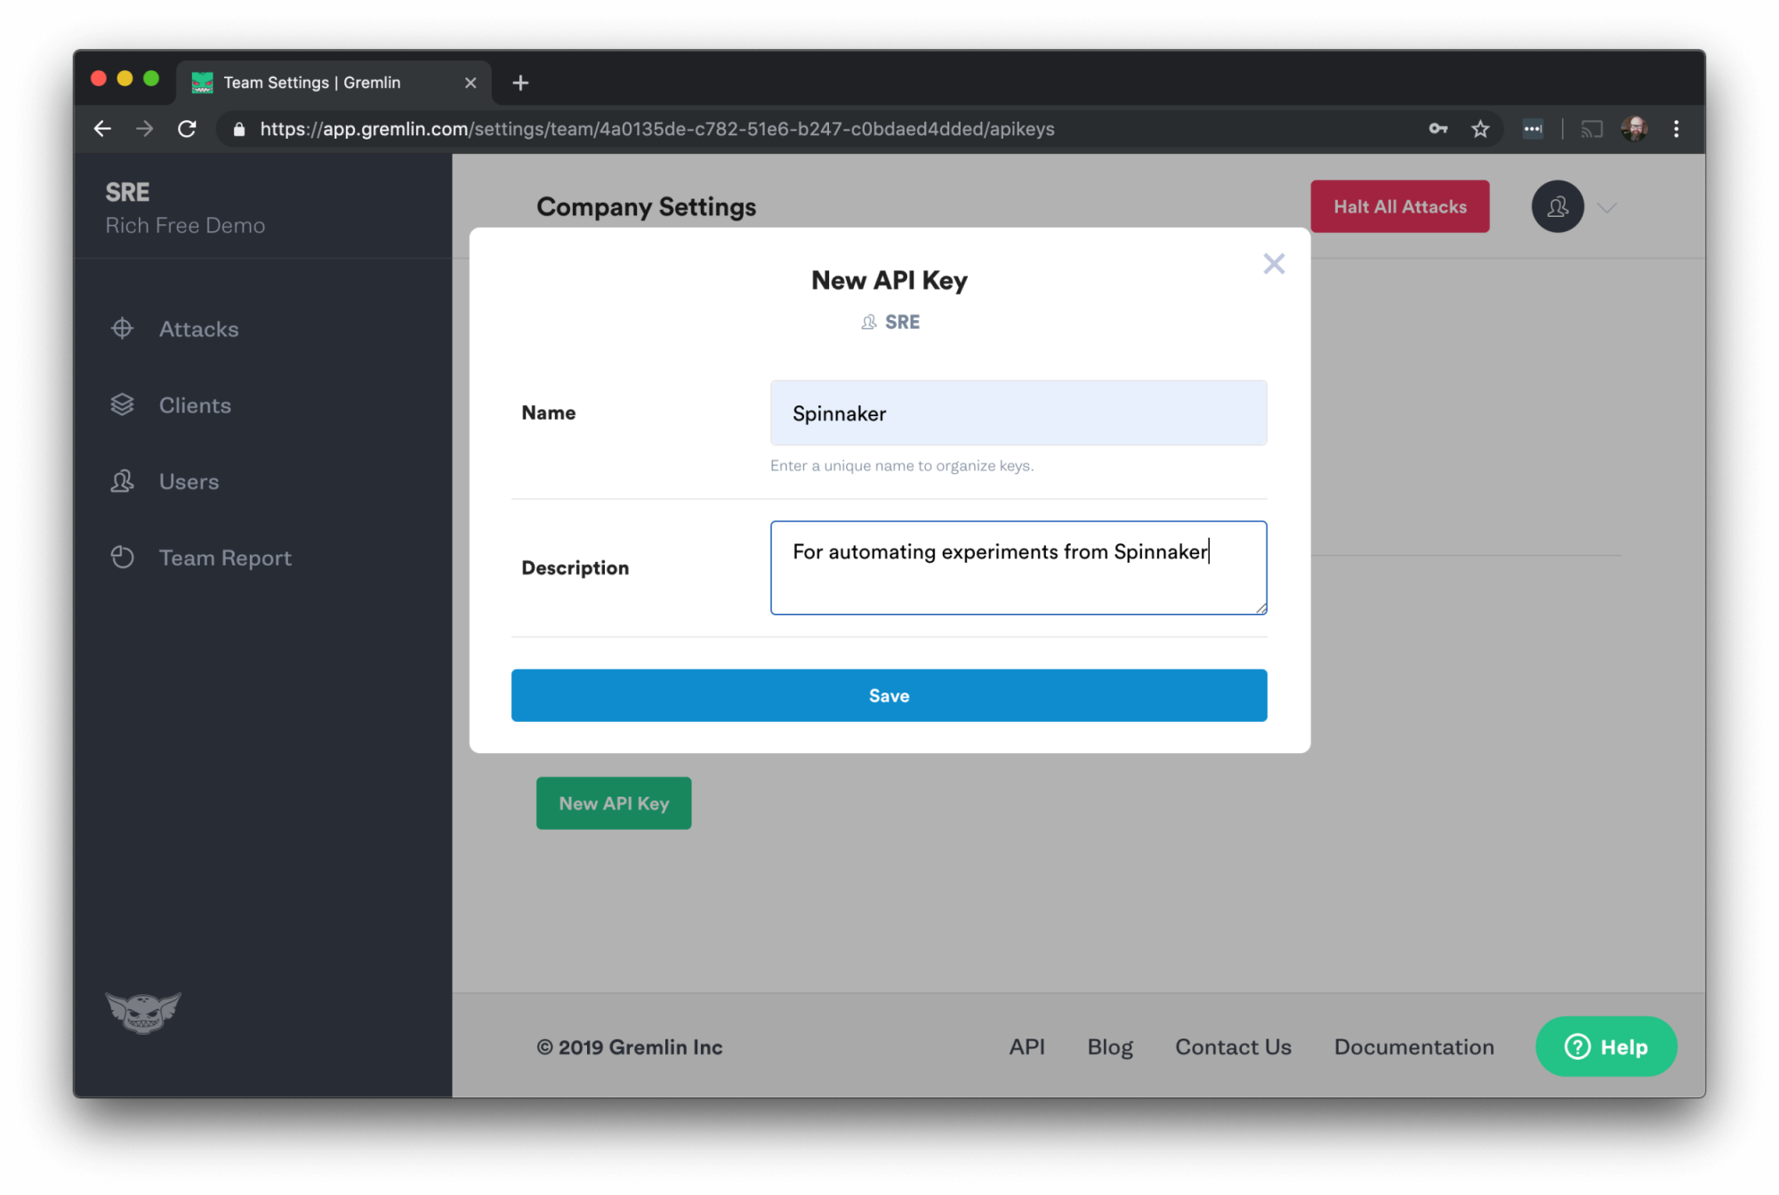The width and height of the screenshot is (1779, 1195).
Task: Click the Clients layers icon in sidebar
Action: (122, 405)
